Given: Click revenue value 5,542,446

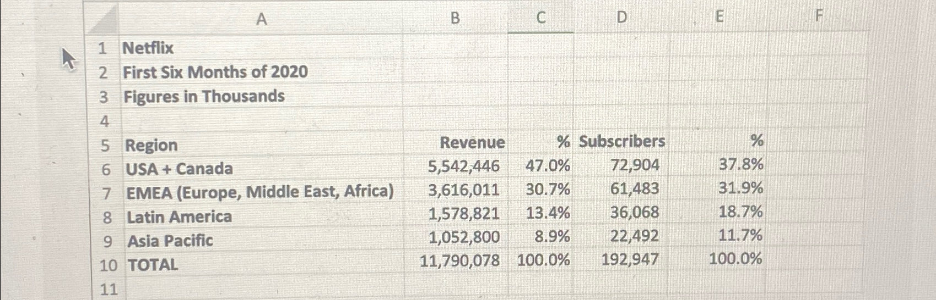Looking at the screenshot, I should [457, 166].
